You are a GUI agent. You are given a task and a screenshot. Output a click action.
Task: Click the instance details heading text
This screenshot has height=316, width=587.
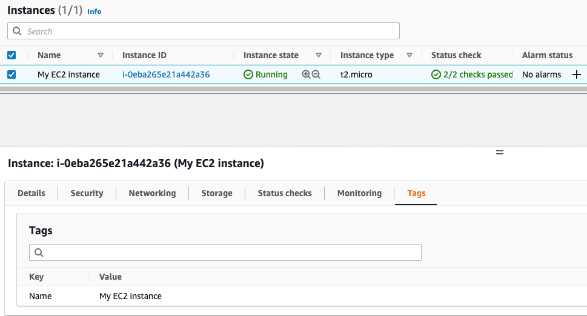coord(136,163)
